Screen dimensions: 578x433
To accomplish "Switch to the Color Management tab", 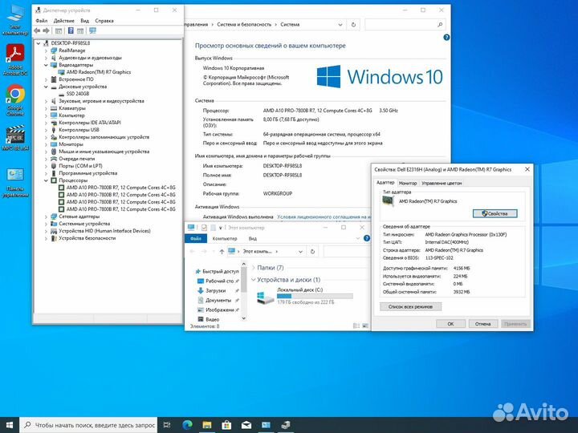I will point(442,183).
